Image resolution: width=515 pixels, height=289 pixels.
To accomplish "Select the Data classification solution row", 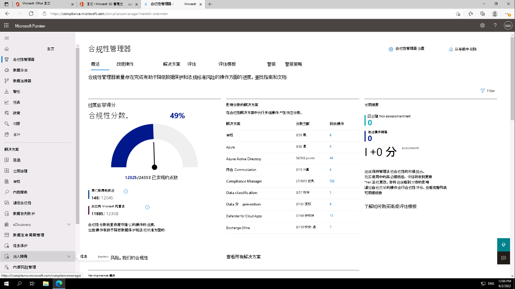I will 292,193.
